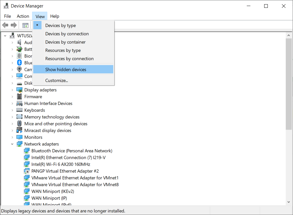Expand the Display adapters chevron
The height and width of the screenshot is (215, 293).
coord(12,90)
